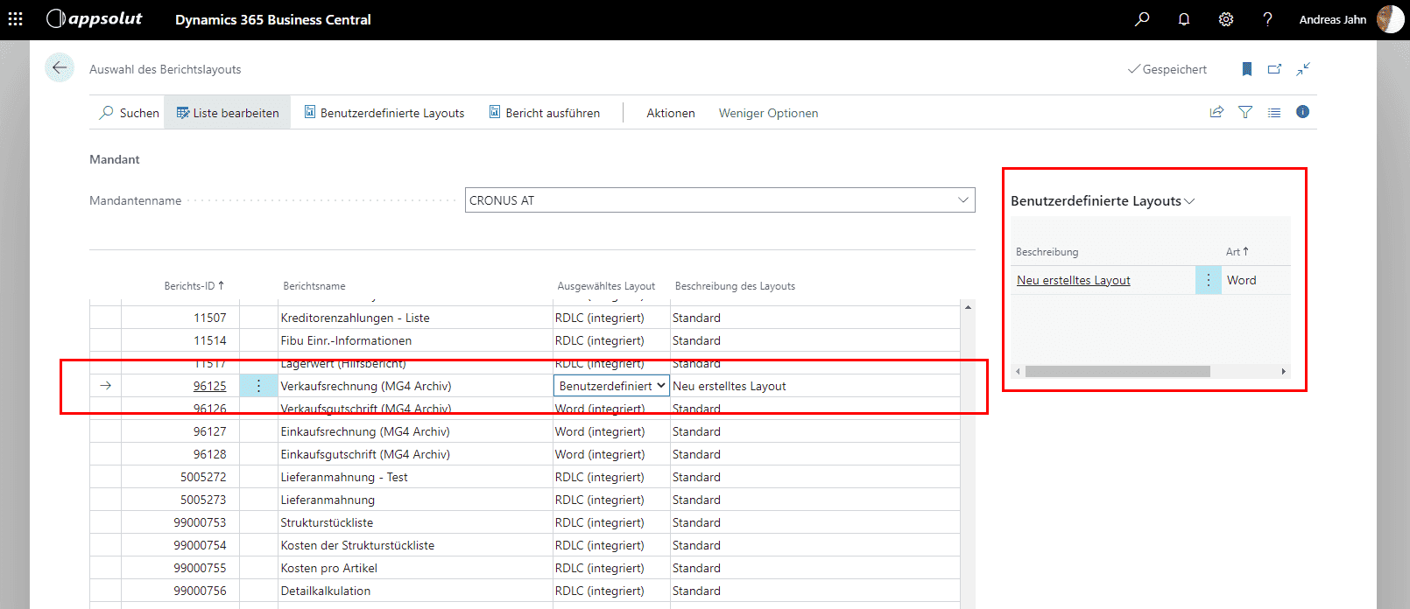Screen dimensions: 1410x609
Task: Open the Aktionen menu
Action: pos(670,113)
